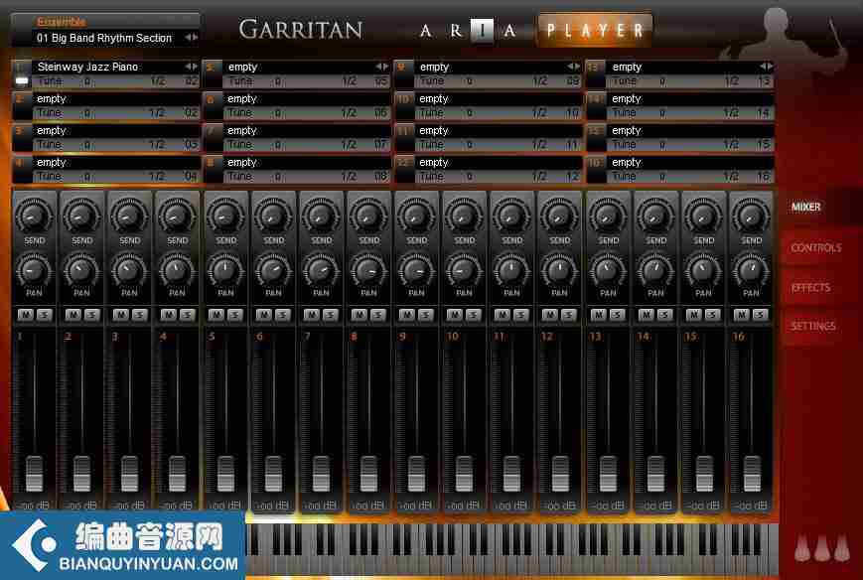Adjust the PAN knob on channel 1
The height and width of the screenshot is (580, 863).
(34, 269)
